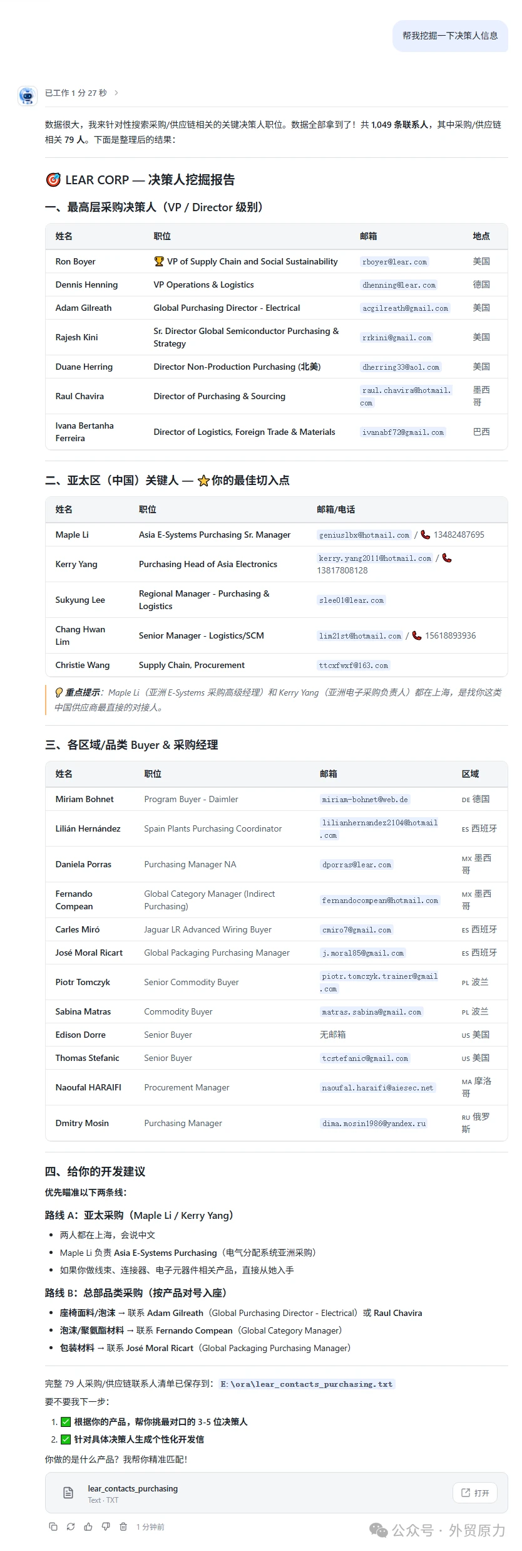Click phone number 13482487695
Image resolution: width=522 pixels, height=1551 pixels.
point(459,535)
